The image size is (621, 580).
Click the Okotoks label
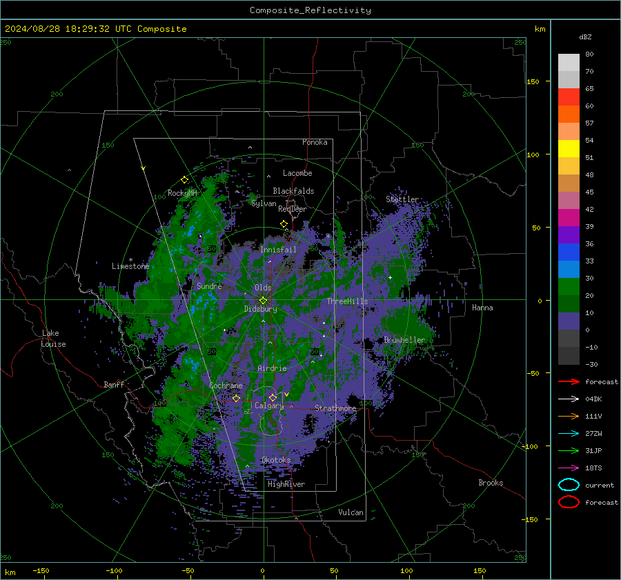click(x=277, y=460)
